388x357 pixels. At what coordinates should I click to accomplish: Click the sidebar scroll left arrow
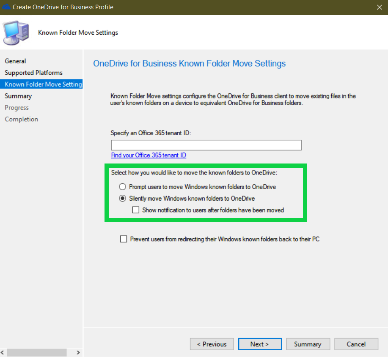click(3, 352)
